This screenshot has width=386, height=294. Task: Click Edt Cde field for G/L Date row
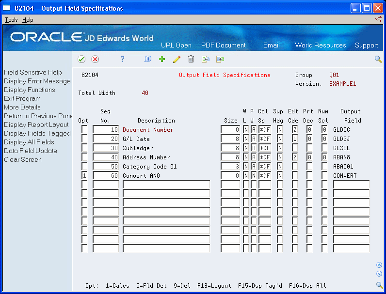pyautogui.click(x=295, y=139)
